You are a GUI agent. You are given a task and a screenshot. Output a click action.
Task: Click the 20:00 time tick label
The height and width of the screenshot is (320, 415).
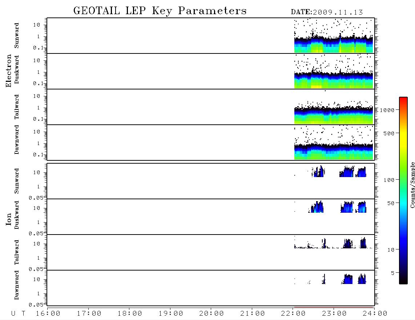tap(212, 313)
